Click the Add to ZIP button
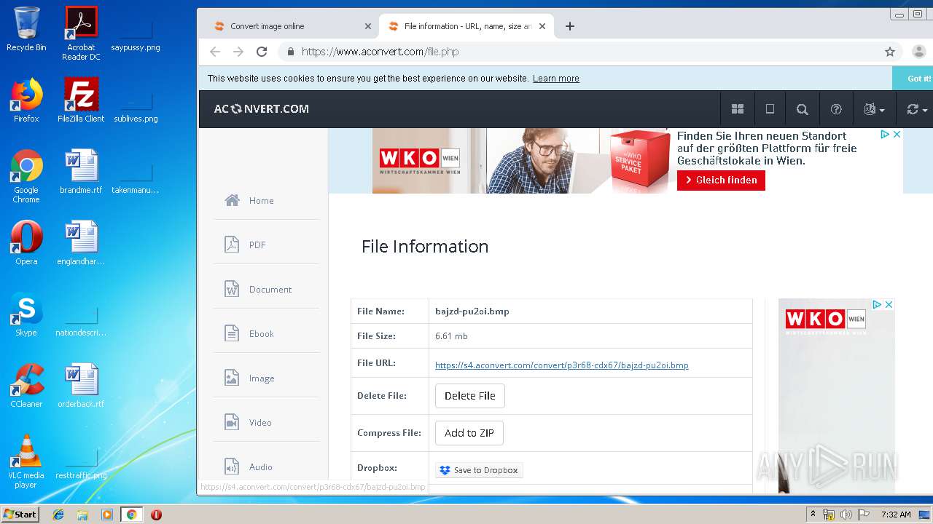Viewport: 933px width, 524px height. (469, 433)
